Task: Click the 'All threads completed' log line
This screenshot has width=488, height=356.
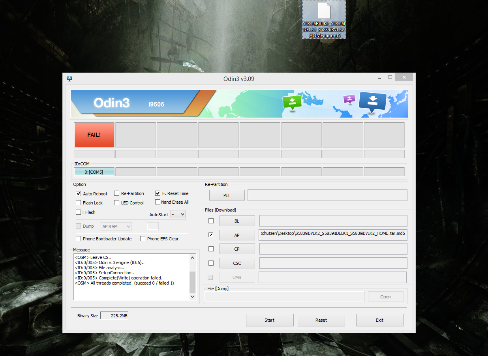Action: 124,283
